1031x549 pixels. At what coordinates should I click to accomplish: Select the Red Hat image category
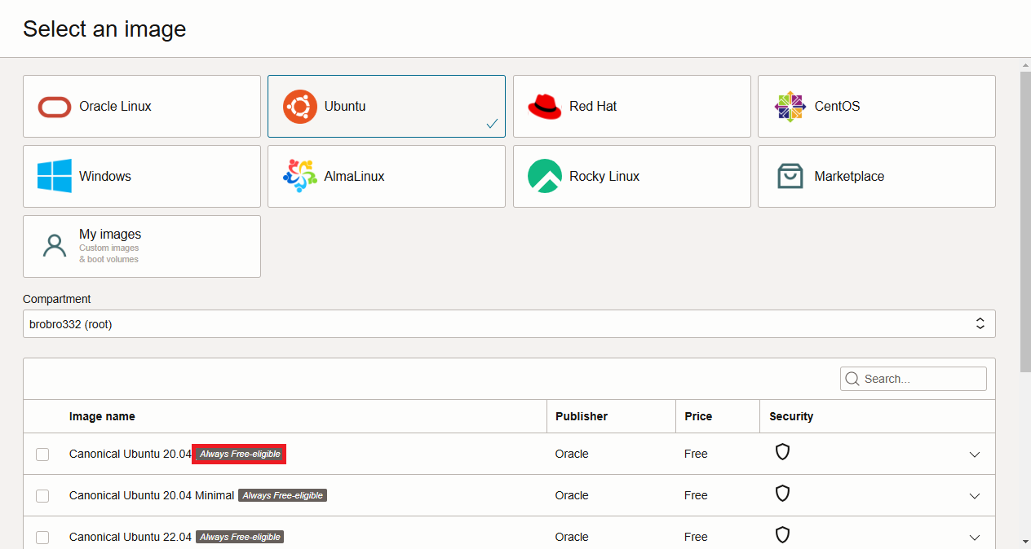click(x=632, y=107)
